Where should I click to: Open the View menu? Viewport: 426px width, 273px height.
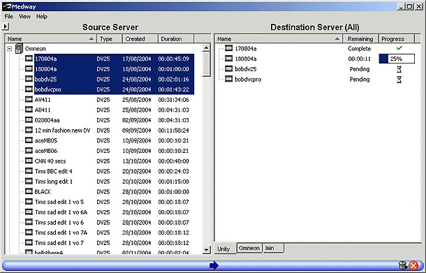pyautogui.click(x=24, y=17)
